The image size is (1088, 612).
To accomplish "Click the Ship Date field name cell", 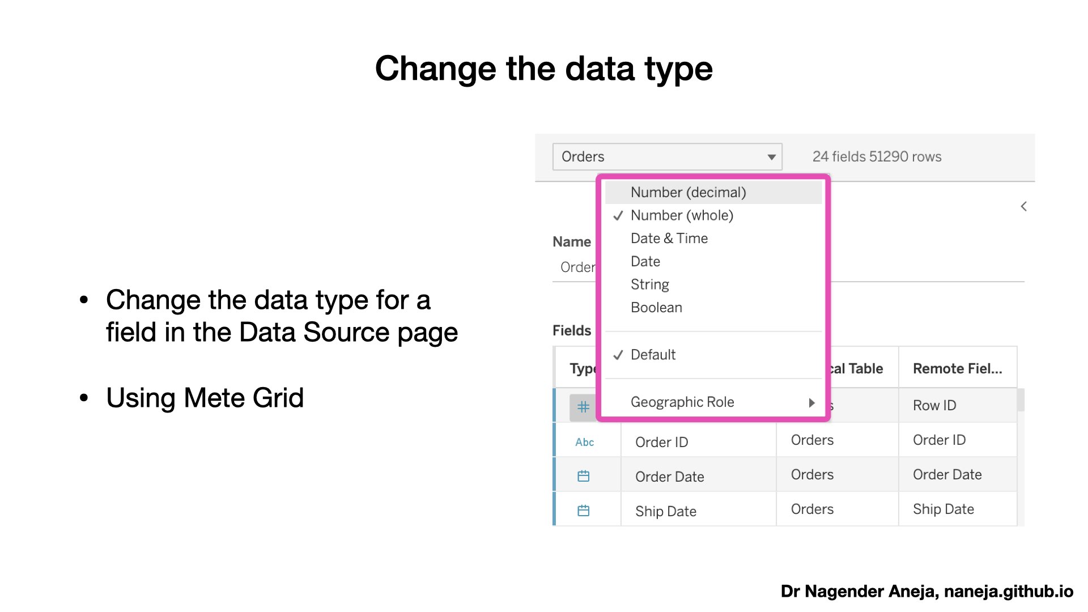I will pos(698,511).
